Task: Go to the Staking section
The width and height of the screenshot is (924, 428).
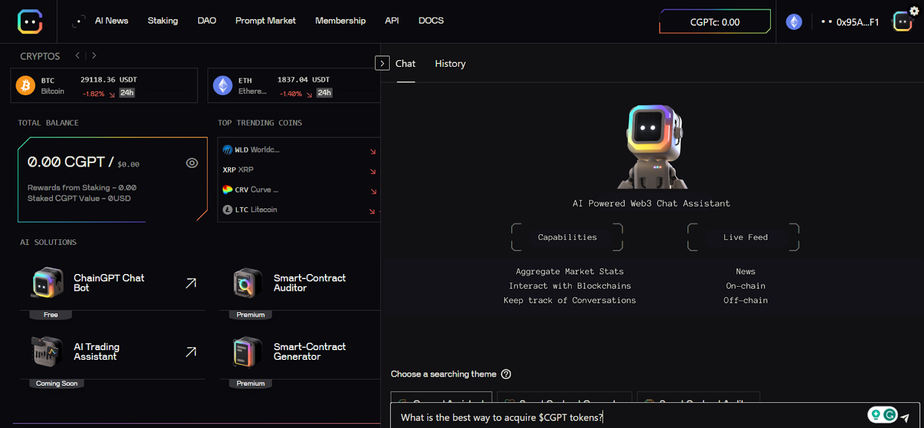Action: click(163, 21)
